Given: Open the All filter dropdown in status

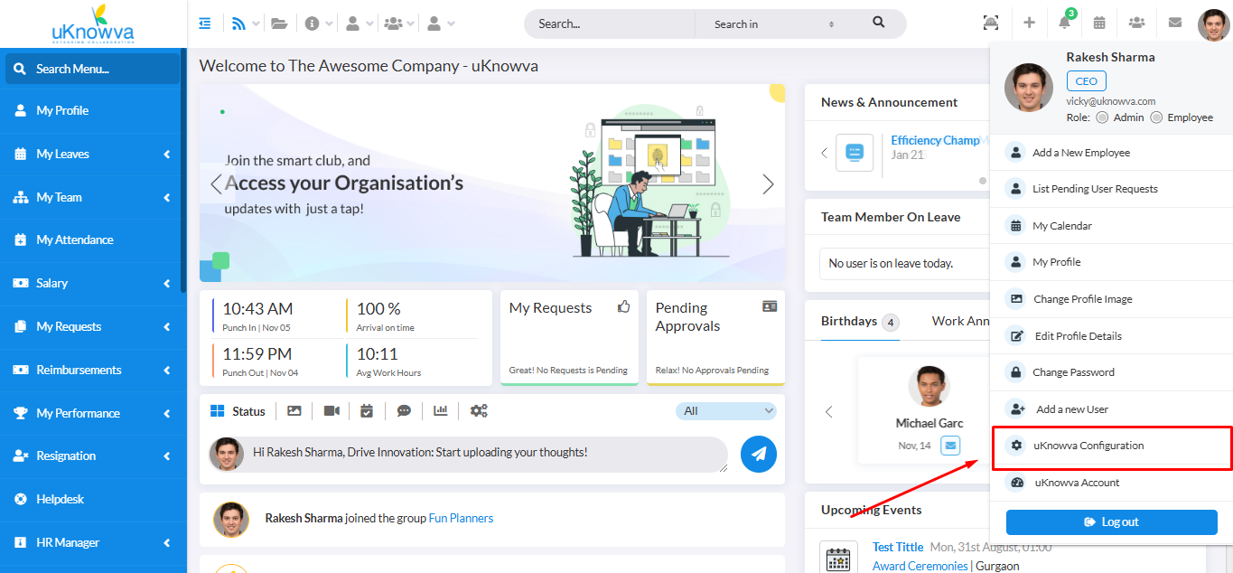Looking at the screenshot, I should click(726, 411).
